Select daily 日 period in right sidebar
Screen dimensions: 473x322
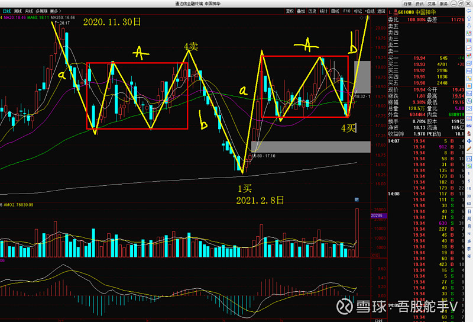(469, 211)
